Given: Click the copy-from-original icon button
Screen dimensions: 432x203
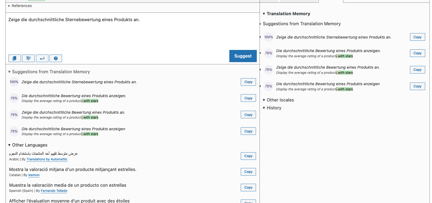Looking at the screenshot, I should (x=15, y=58).
